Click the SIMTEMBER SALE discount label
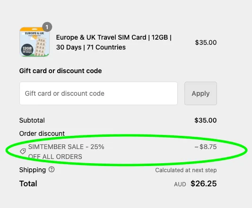The height and width of the screenshot is (208, 252). click(x=66, y=151)
